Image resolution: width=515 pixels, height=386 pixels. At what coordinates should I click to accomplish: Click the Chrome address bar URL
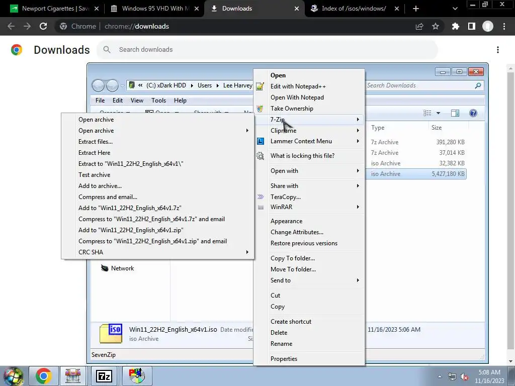137,26
